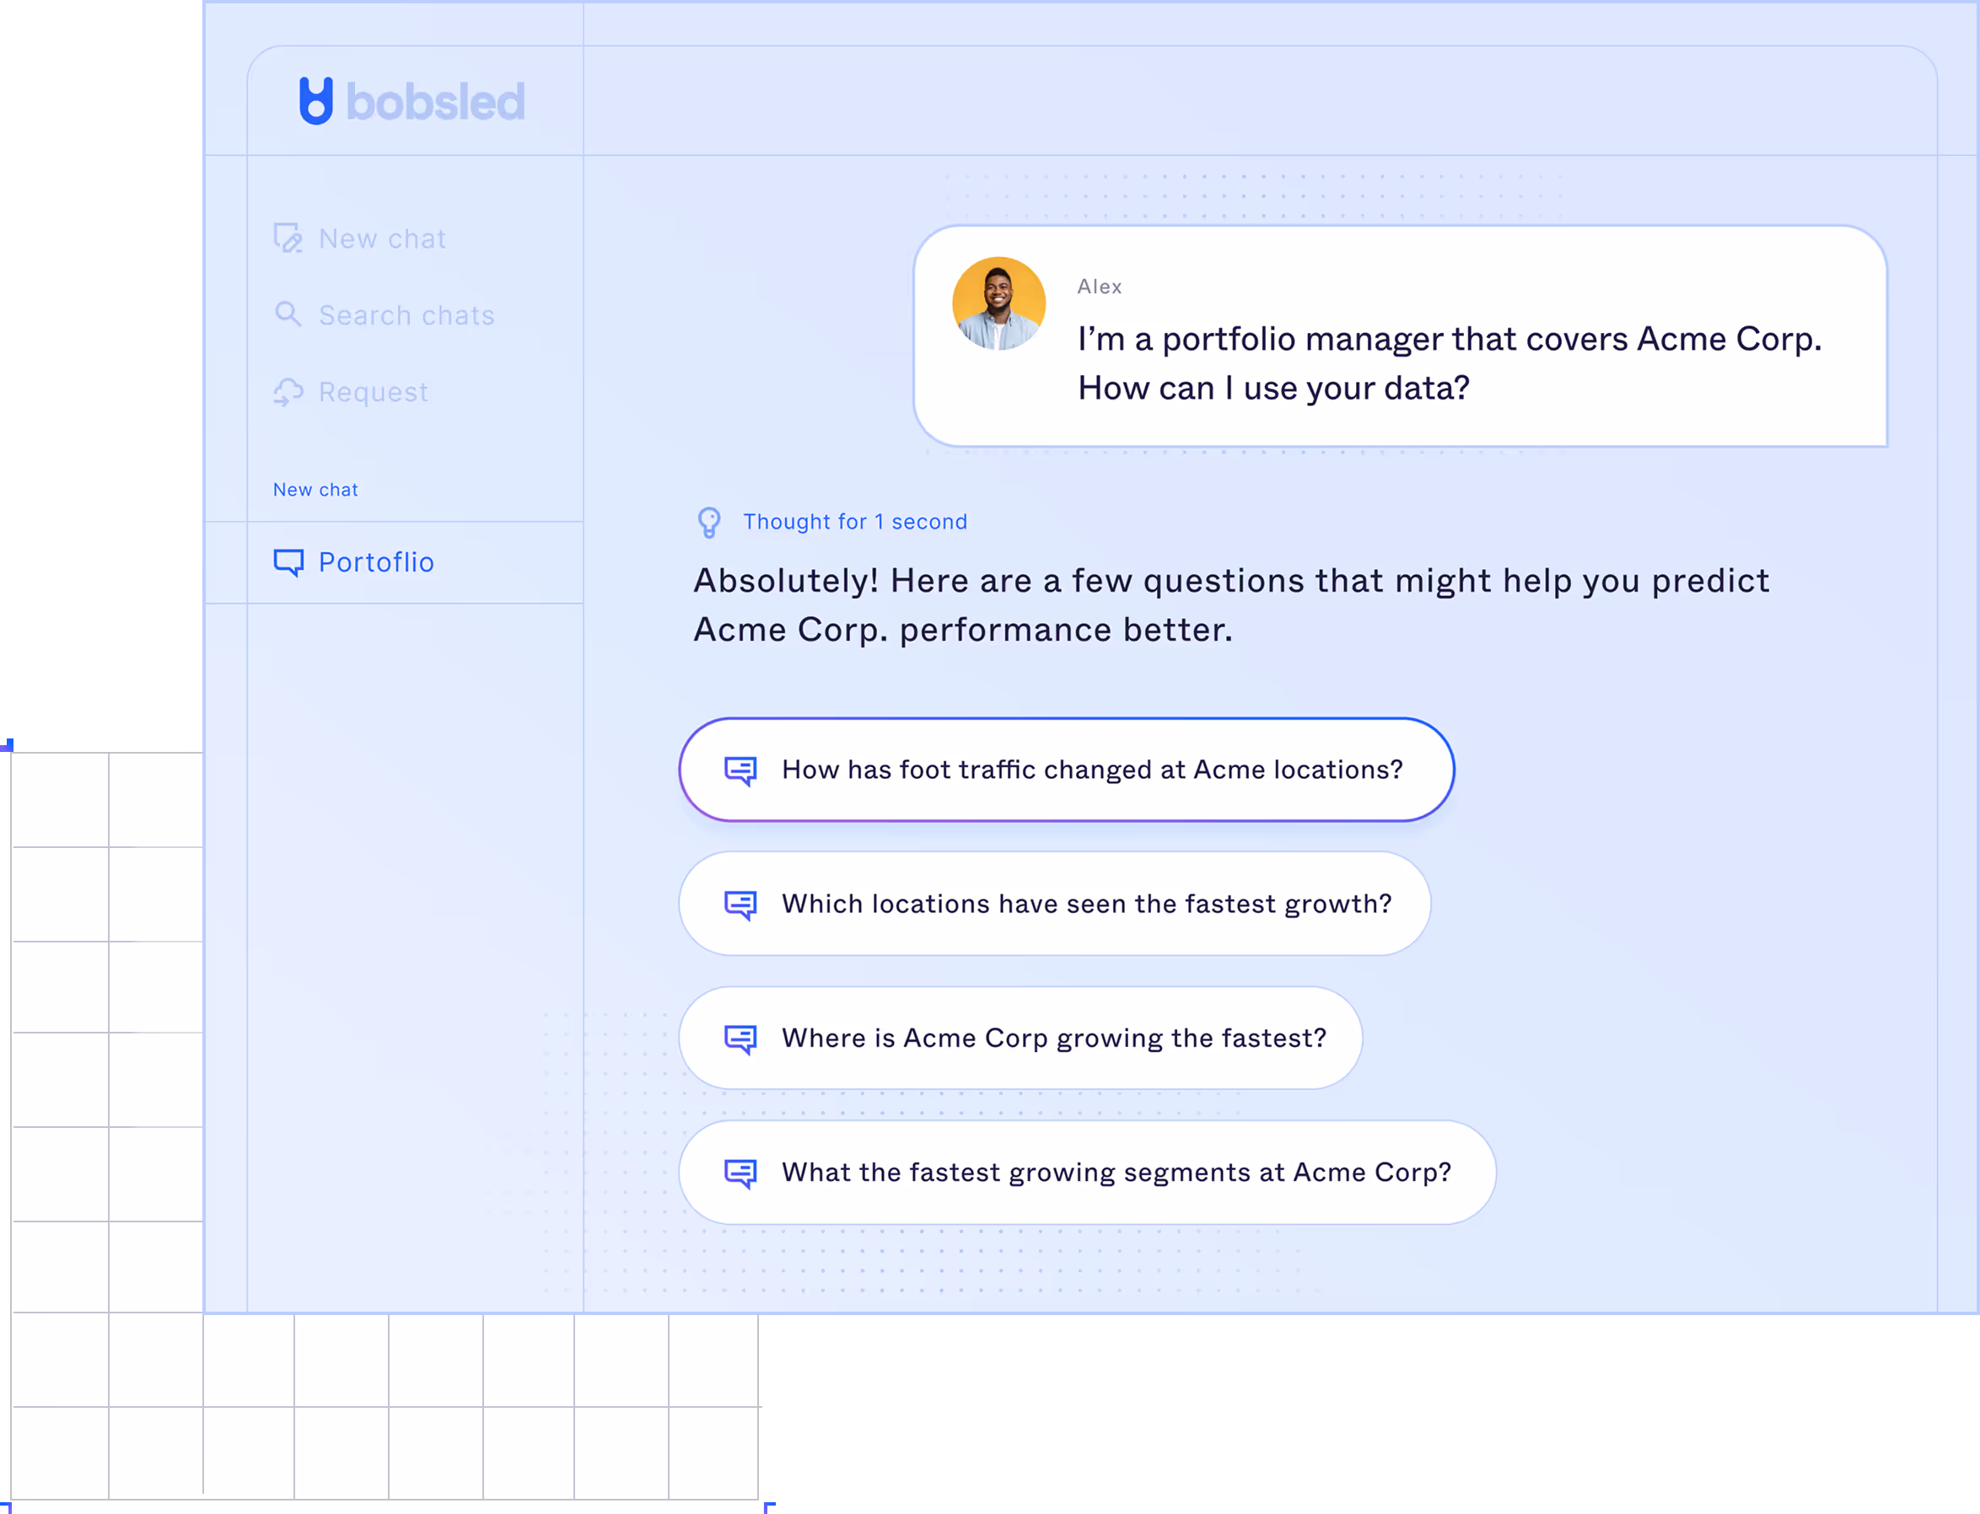Open the Request sidebar item
The height and width of the screenshot is (1514, 1980).
pyautogui.click(x=373, y=392)
